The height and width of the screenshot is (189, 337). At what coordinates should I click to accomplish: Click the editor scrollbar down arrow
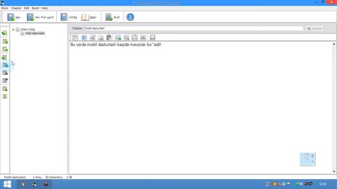pyautogui.click(x=334, y=171)
